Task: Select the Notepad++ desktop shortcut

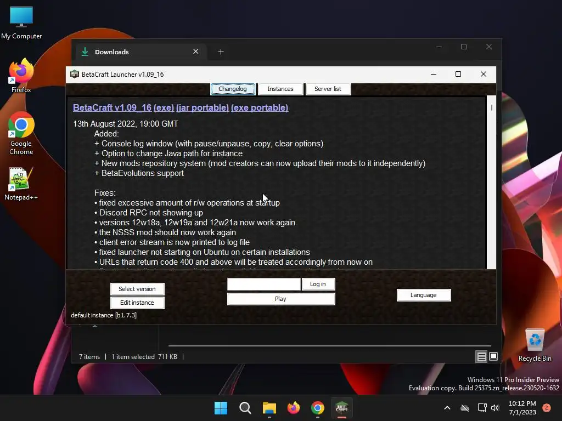Action: (x=21, y=184)
